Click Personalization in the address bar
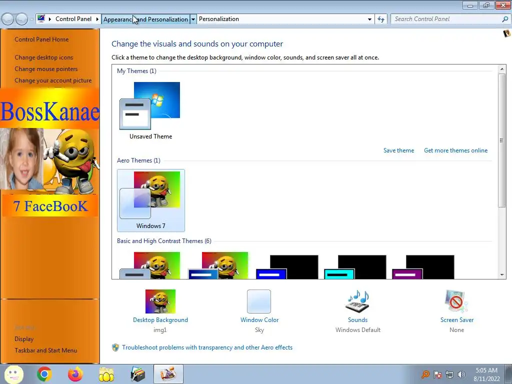The height and width of the screenshot is (384, 512). pyautogui.click(x=219, y=19)
